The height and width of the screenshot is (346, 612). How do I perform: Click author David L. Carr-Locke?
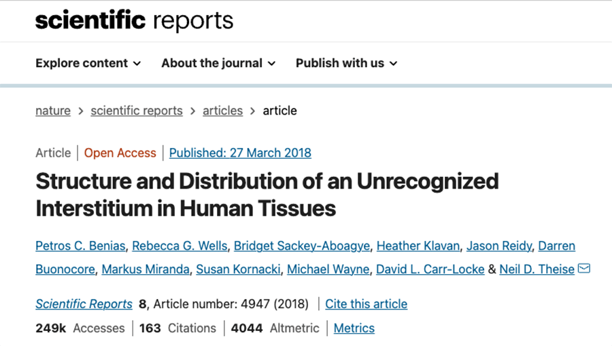pyautogui.click(x=430, y=269)
